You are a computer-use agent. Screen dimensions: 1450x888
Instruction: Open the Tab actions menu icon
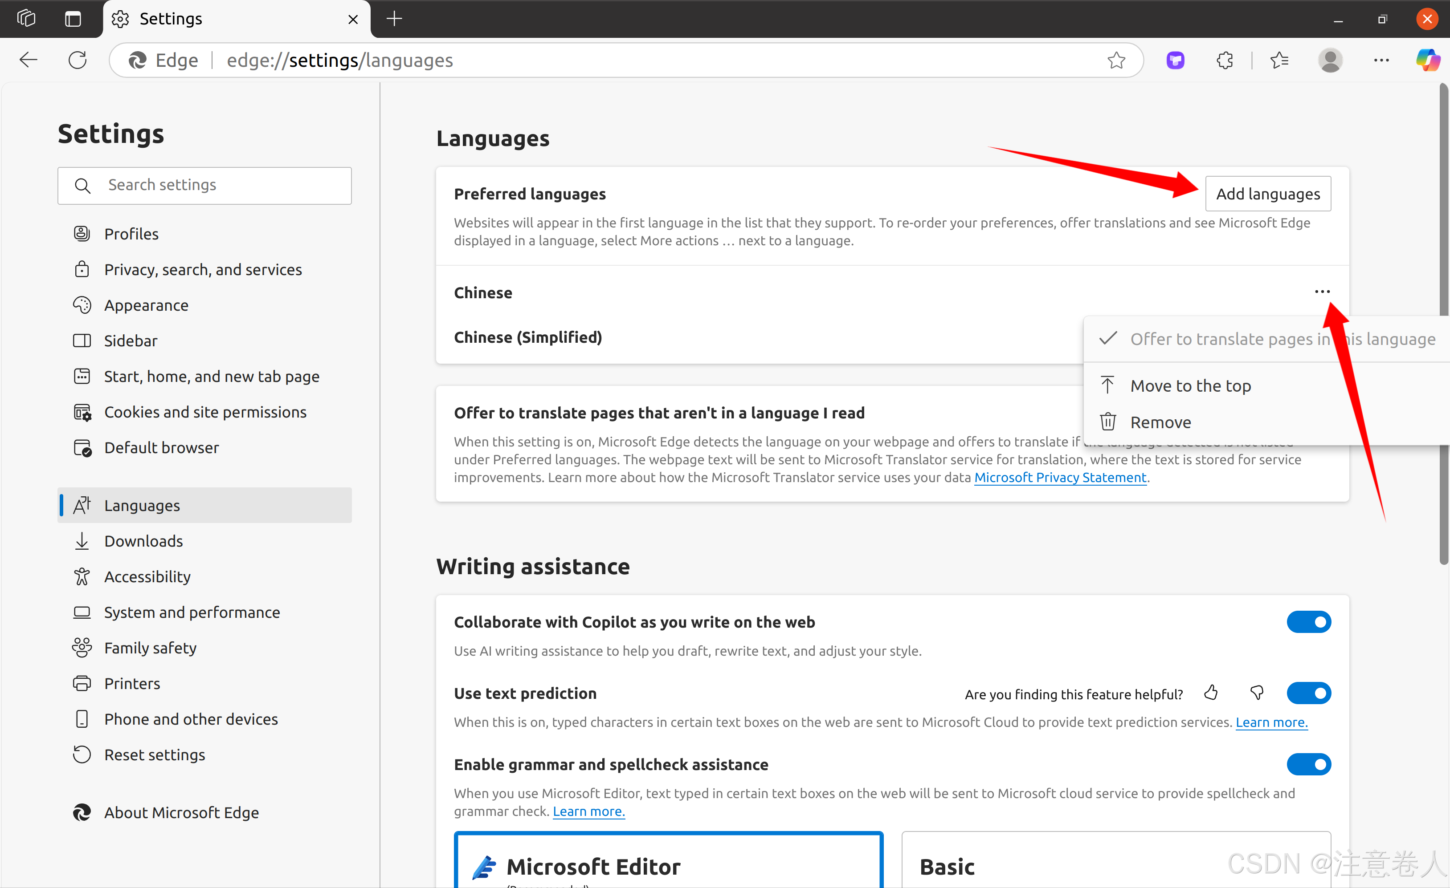[x=73, y=19]
